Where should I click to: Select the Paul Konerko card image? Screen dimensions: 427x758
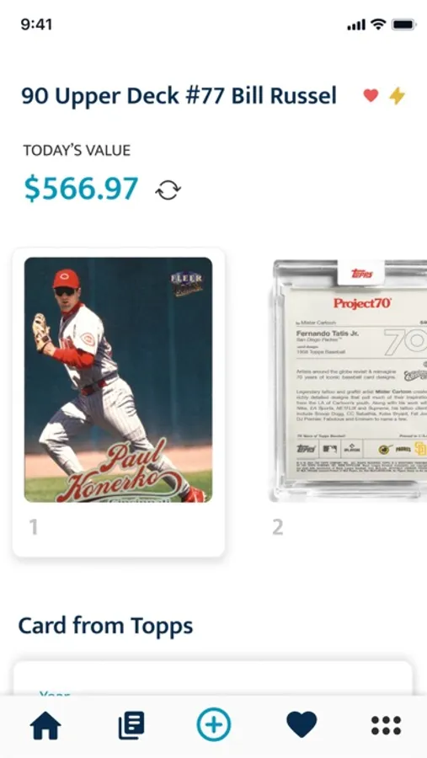pos(118,380)
